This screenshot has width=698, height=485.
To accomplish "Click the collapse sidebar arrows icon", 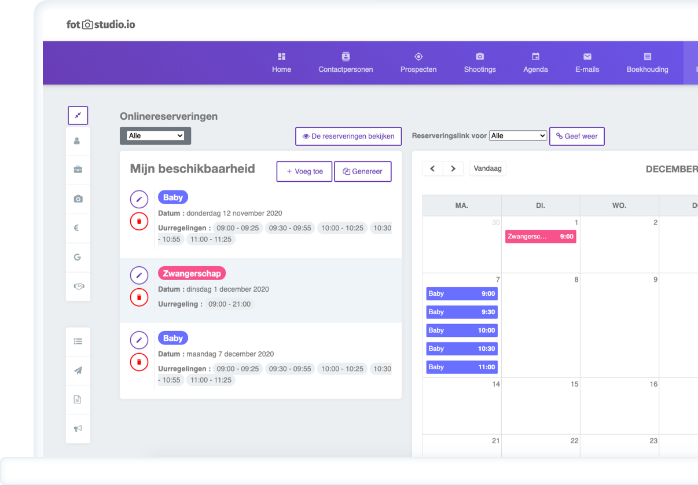I will point(78,115).
